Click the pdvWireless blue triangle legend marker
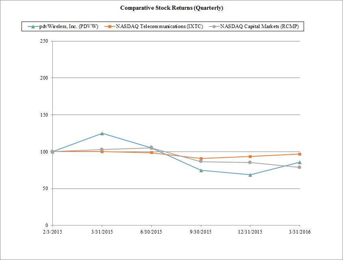 pyautogui.click(x=33, y=26)
